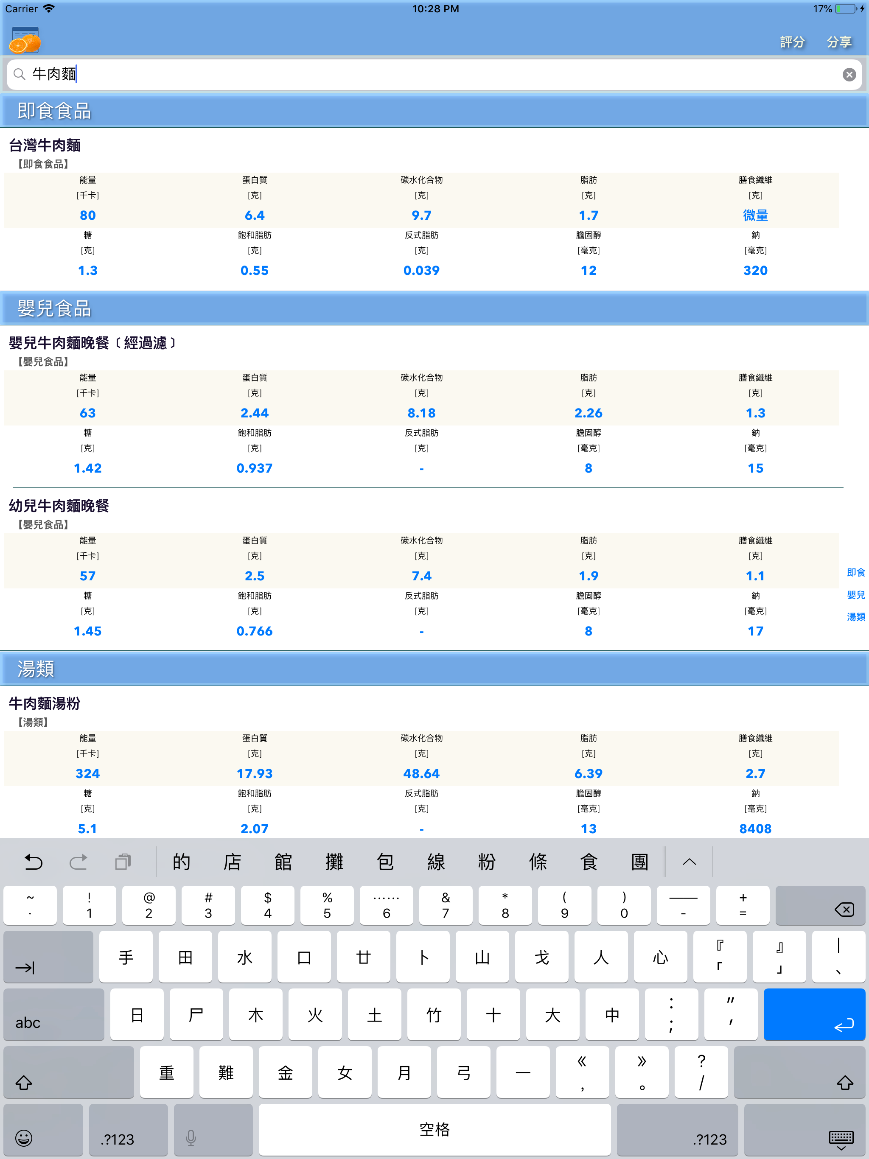Expand the candidate word list chevron
Screen dimensions: 869x1159
[x=689, y=861]
